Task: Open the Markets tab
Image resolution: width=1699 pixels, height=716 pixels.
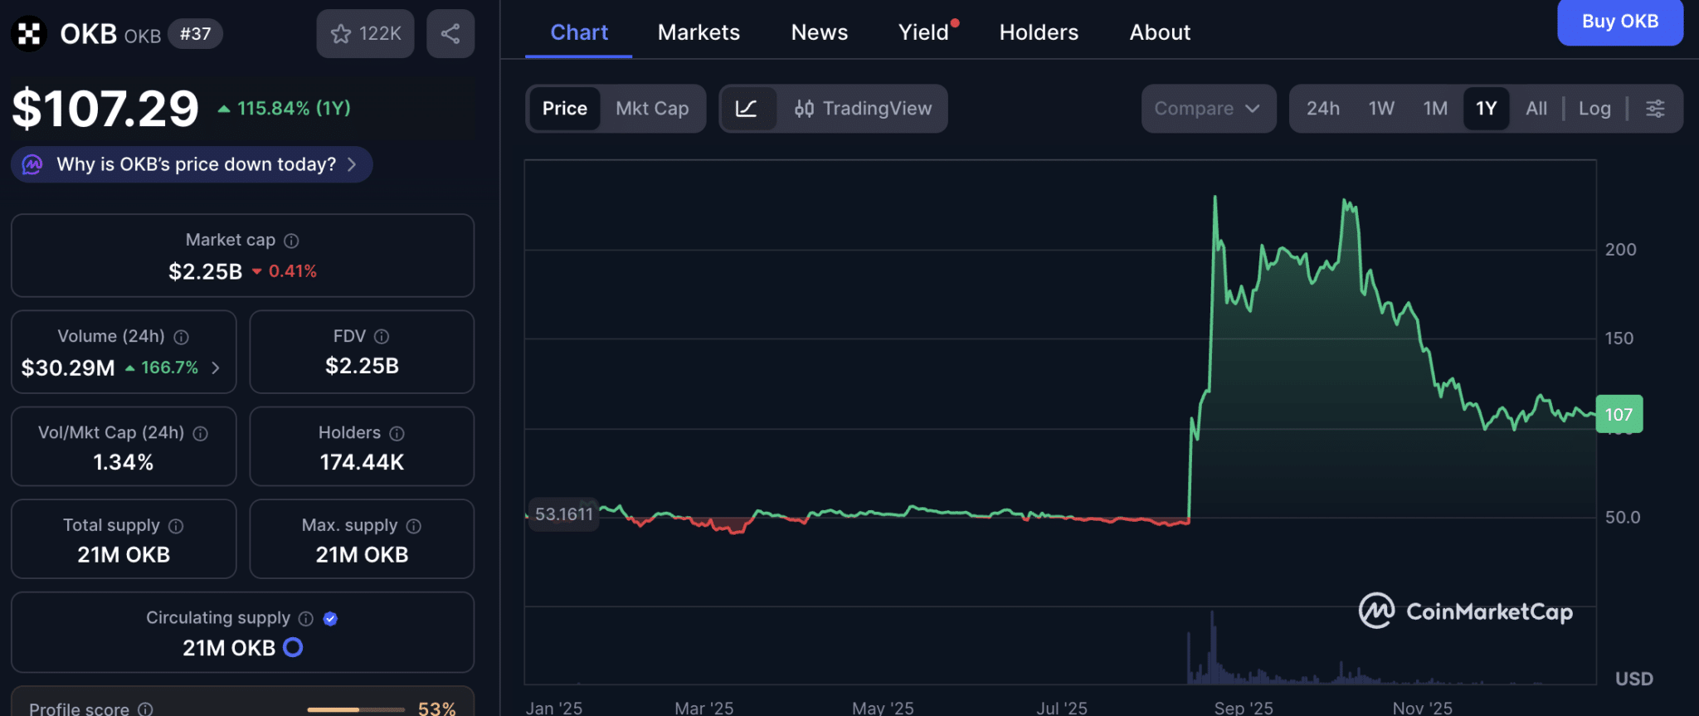Action: pyautogui.click(x=699, y=32)
